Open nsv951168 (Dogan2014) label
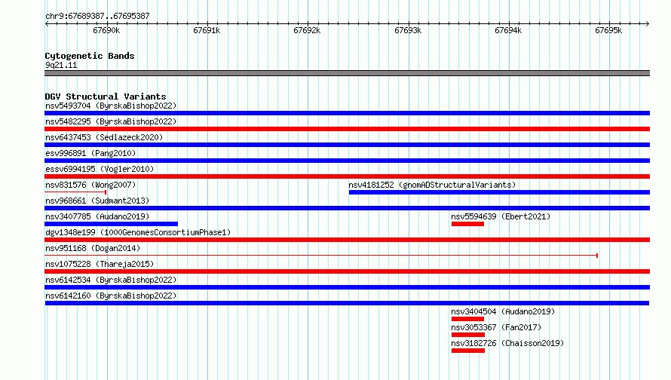 (x=93, y=248)
